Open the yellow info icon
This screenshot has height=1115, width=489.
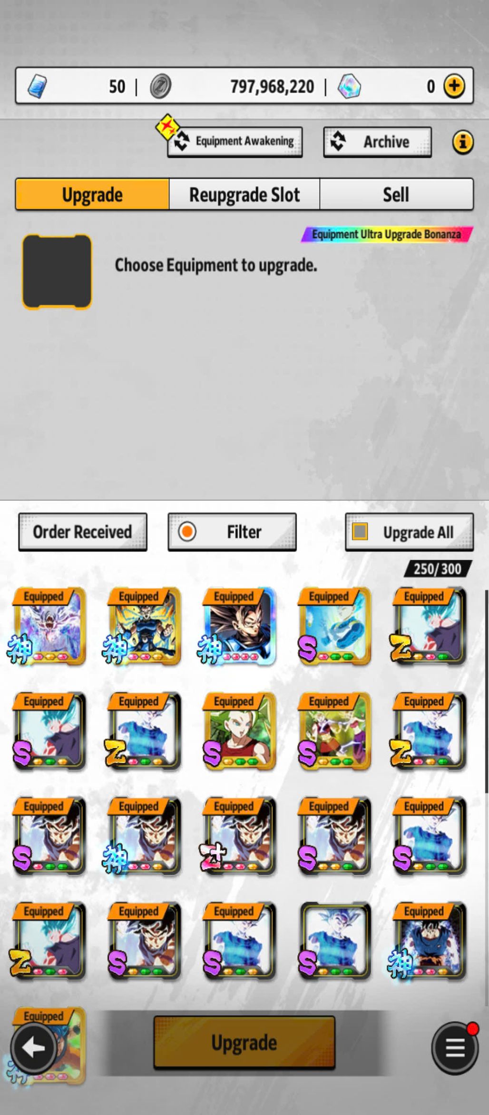click(x=463, y=142)
